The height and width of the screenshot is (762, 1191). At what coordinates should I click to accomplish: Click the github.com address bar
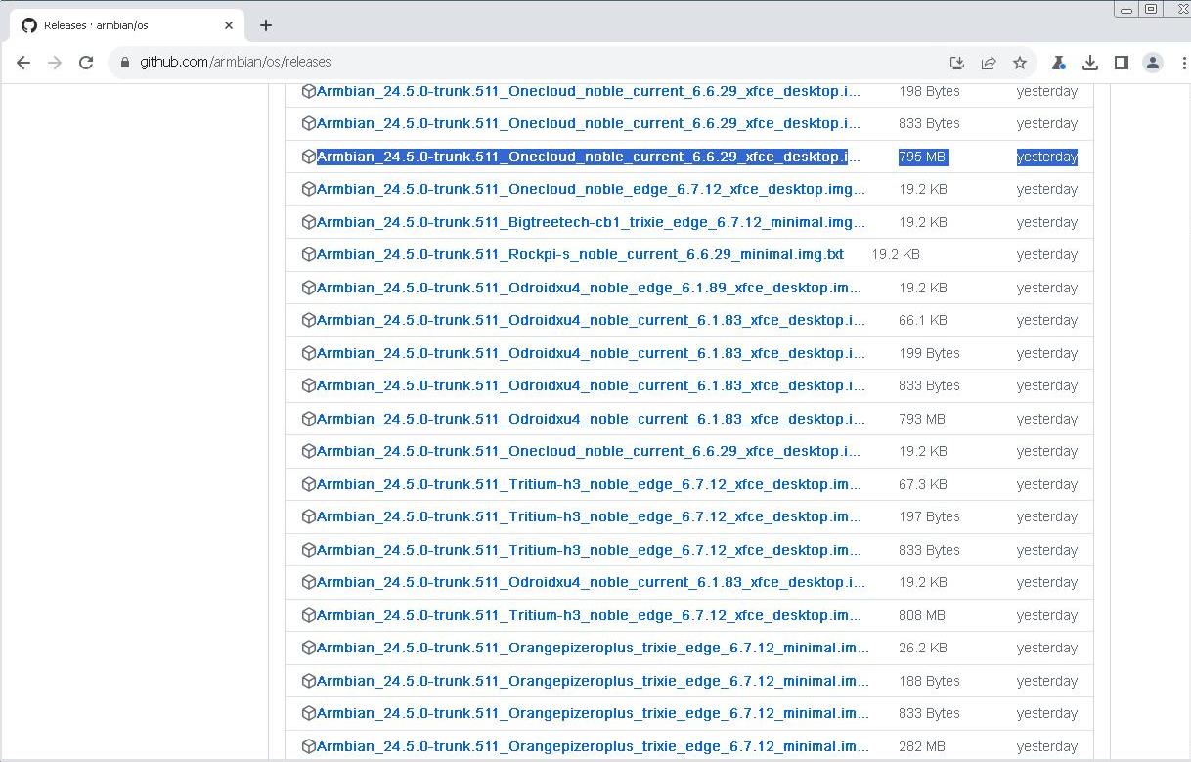coord(489,63)
